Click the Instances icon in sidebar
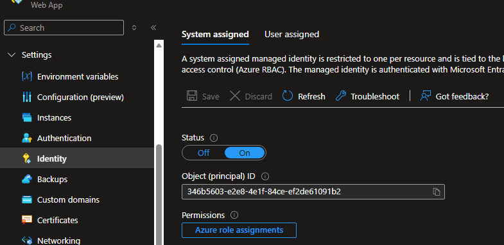The height and width of the screenshot is (245, 504). (27, 117)
